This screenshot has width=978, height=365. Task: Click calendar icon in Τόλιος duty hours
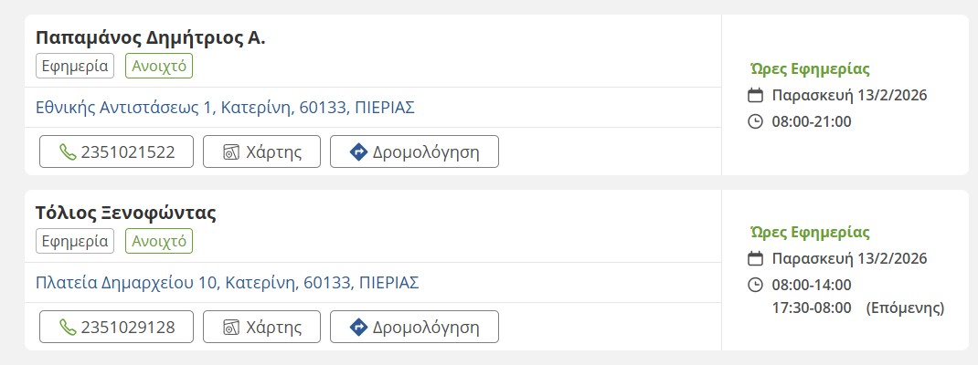(x=755, y=258)
